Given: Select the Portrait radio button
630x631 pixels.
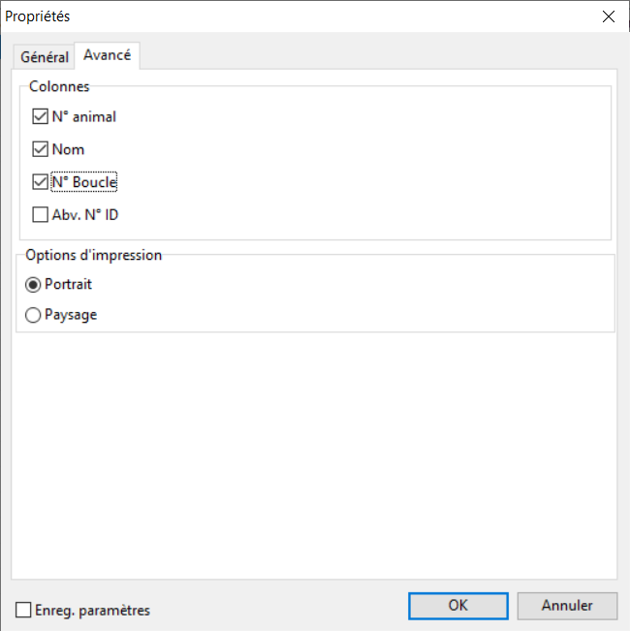Looking at the screenshot, I should (x=33, y=285).
